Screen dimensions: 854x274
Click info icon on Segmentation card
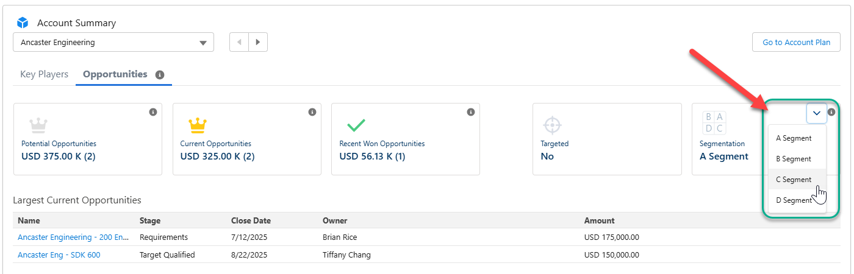tap(831, 112)
